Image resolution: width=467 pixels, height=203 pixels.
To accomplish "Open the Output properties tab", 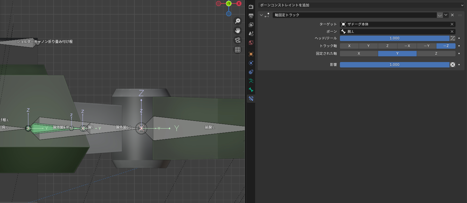I will pos(251,16).
